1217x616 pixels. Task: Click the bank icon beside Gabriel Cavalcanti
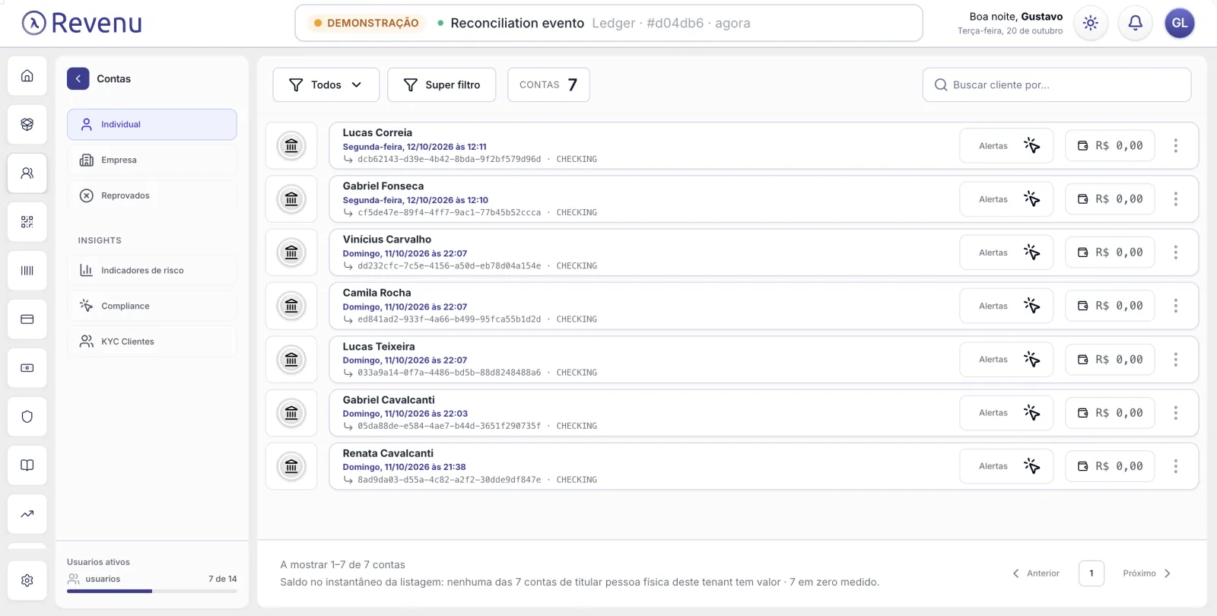(291, 413)
